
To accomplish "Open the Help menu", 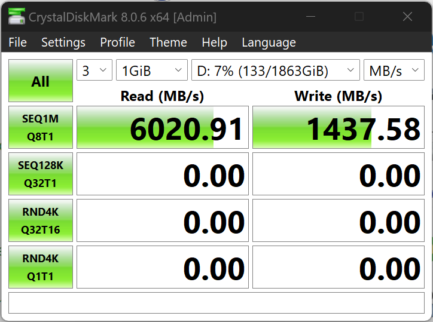I will click(x=214, y=42).
